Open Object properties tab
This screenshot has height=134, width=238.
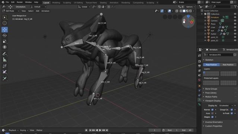tap(199, 86)
